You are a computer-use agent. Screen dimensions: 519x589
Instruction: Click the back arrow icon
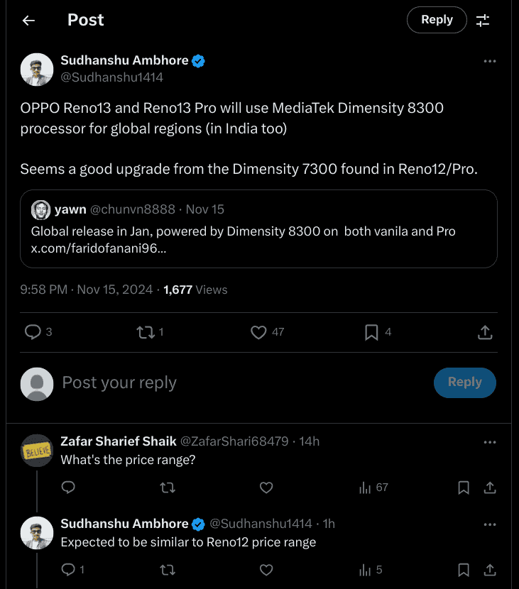pos(28,21)
